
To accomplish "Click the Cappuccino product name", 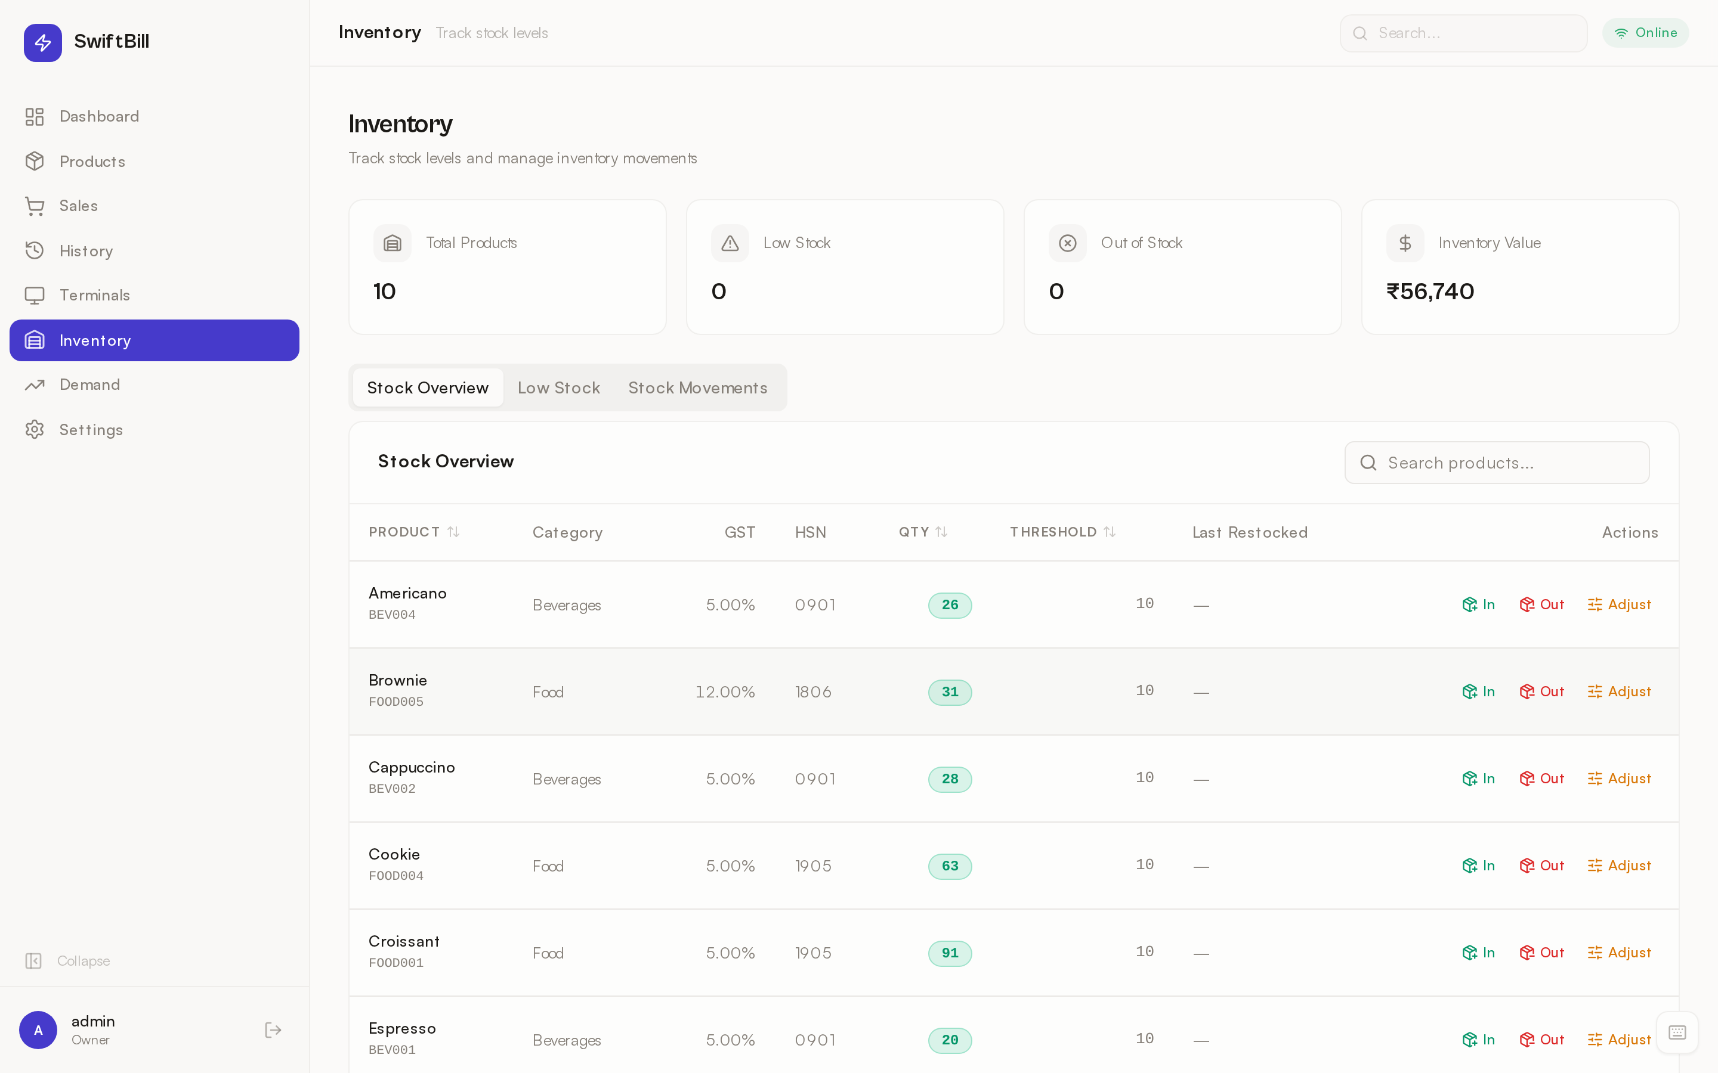I will 412,768.
